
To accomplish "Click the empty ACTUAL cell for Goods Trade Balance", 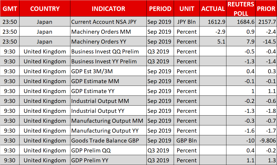I will coord(213,140).
